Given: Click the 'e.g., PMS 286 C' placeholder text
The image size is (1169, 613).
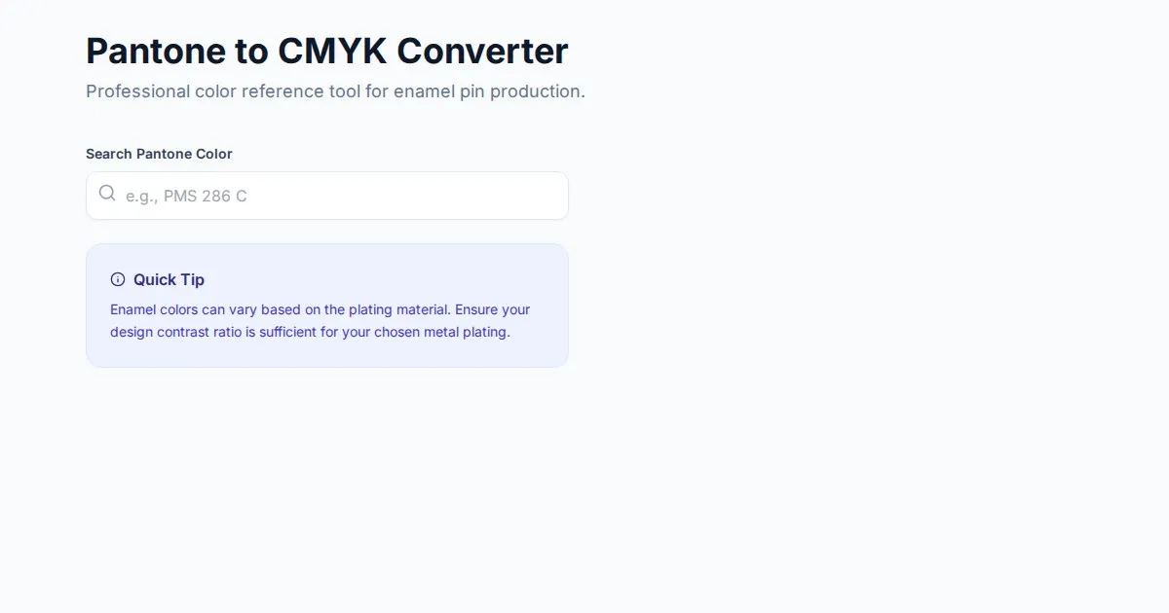Looking at the screenshot, I should 186,196.
